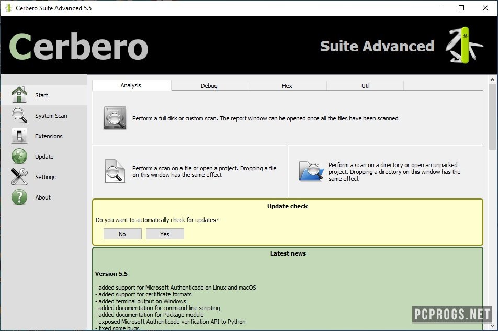Click the 'Latest news' heading
The width and height of the screenshot is (498, 331).
[x=288, y=253]
